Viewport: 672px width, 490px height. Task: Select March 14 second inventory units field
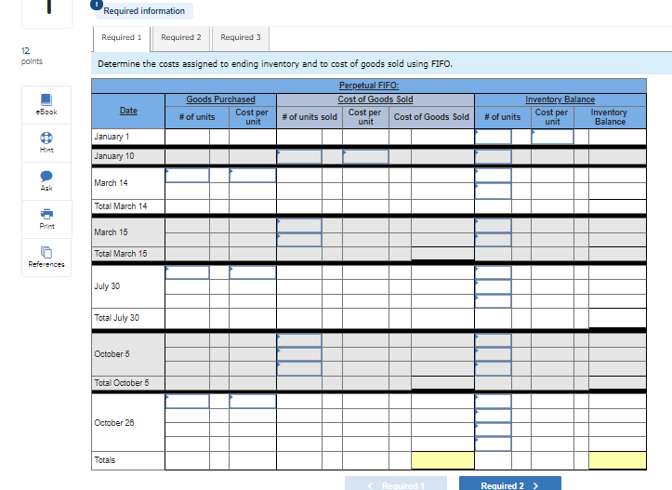[x=493, y=192]
